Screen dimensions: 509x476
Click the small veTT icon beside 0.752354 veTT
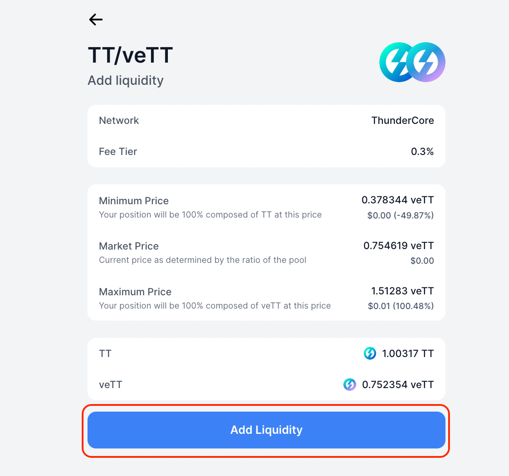(x=350, y=385)
